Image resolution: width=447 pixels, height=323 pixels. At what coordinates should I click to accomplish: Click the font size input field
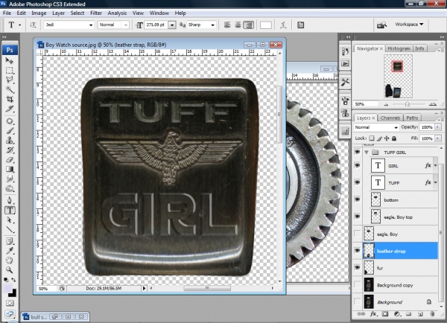pos(156,25)
